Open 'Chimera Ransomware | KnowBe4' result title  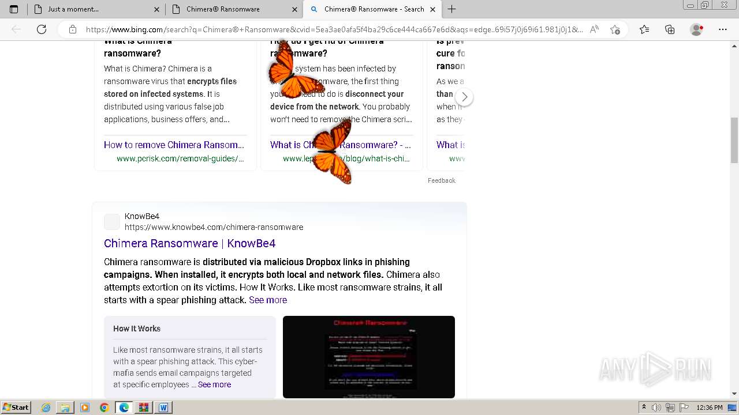189,243
